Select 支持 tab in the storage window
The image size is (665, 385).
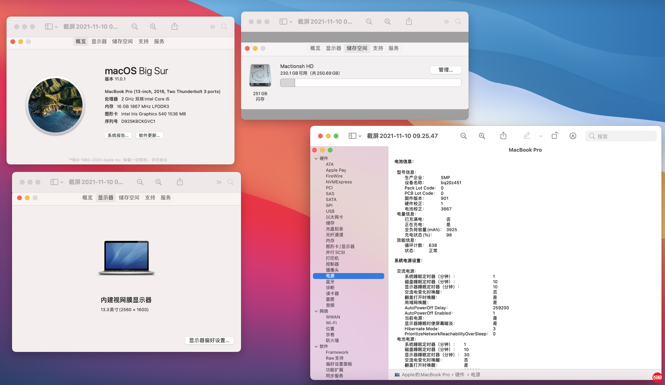click(x=378, y=48)
